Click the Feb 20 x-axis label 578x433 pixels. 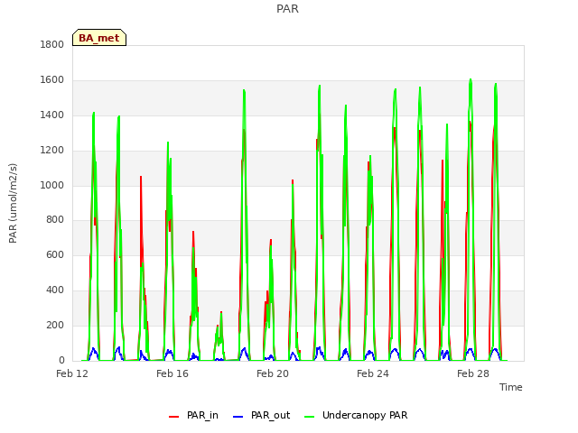pos(273,373)
